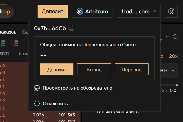183x122 pixels.
Task: Click the Вывод withdraw button
Action: pyautogui.click(x=94, y=69)
